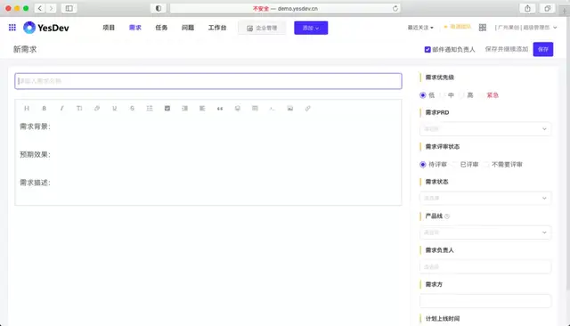Uncheck 邮件通知负责人 checkbox
This screenshot has height=326, width=570.
pyautogui.click(x=427, y=49)
